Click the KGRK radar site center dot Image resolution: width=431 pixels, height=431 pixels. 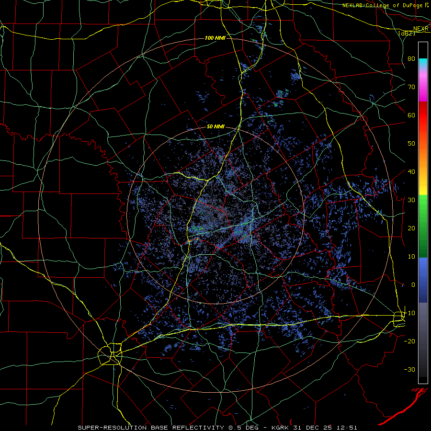coord(216,215)
